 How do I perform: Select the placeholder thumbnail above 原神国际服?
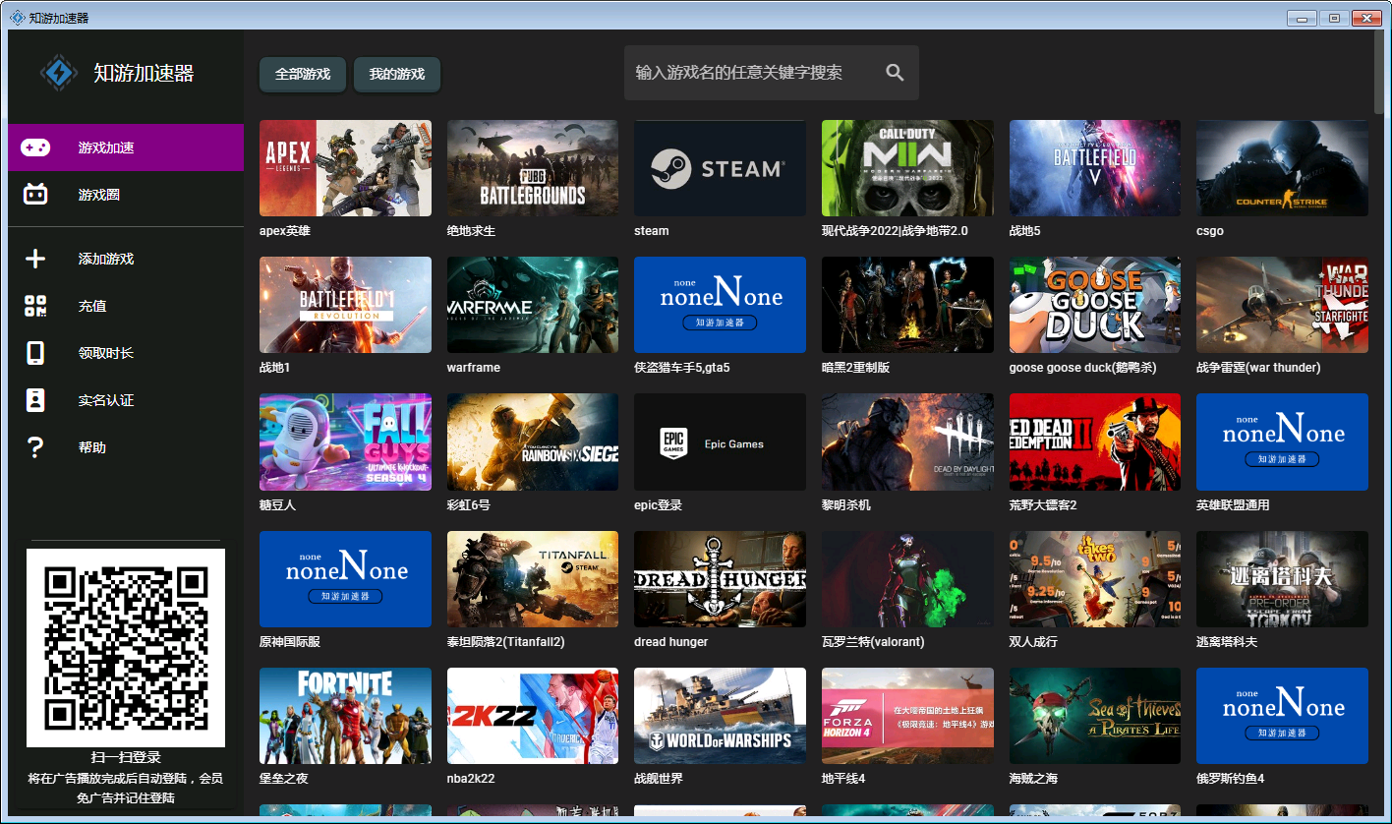click(345, 579)
